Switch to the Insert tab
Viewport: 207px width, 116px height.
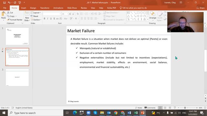pos(24,8)
